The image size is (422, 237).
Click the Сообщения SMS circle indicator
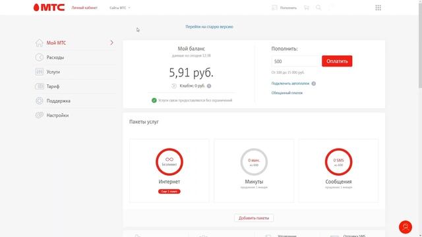coord(338,162)
